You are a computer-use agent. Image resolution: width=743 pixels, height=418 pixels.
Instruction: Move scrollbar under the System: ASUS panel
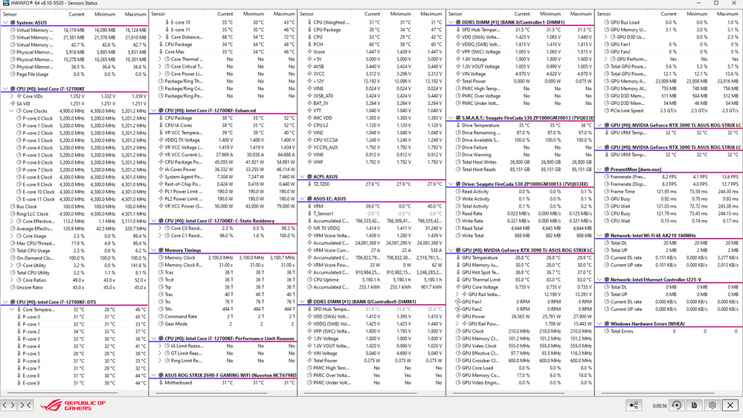(62, 393)
